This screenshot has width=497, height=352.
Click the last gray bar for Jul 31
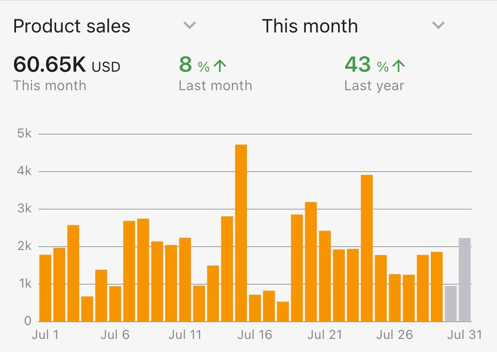pos(465,279)
